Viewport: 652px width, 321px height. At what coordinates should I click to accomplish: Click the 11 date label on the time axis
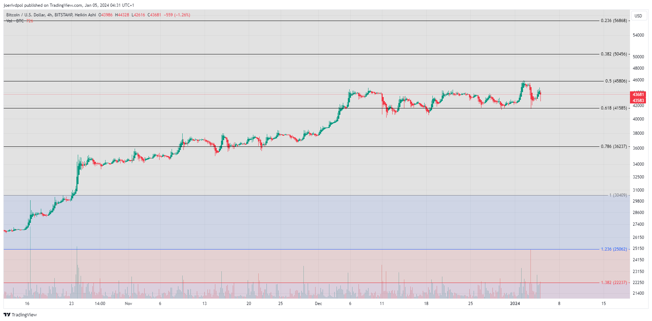click(x=382, y=304)
